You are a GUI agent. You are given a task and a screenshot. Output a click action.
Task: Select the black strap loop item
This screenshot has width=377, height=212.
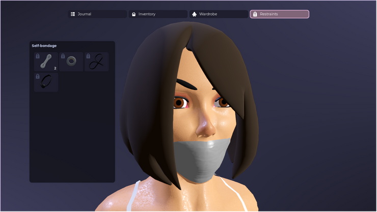click(x=96, y=63)
